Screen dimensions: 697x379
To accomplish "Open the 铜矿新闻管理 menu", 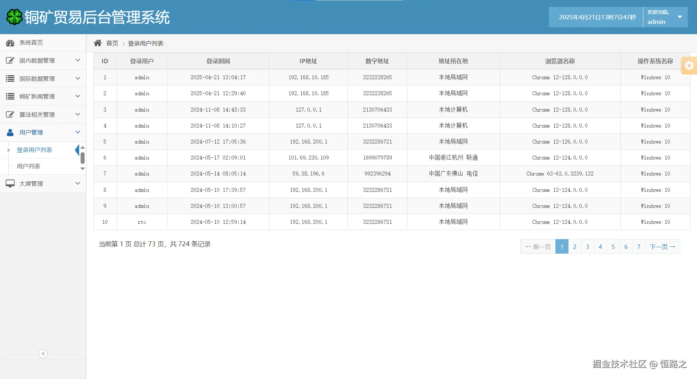I will [43, 96].
